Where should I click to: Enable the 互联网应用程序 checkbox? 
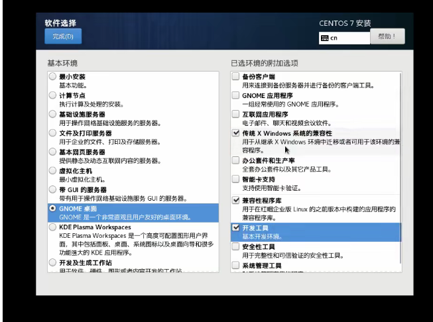(235, 114)
